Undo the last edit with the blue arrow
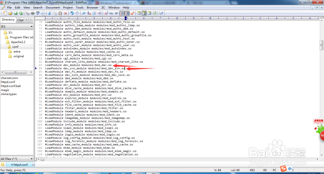 tap(72, 13)
